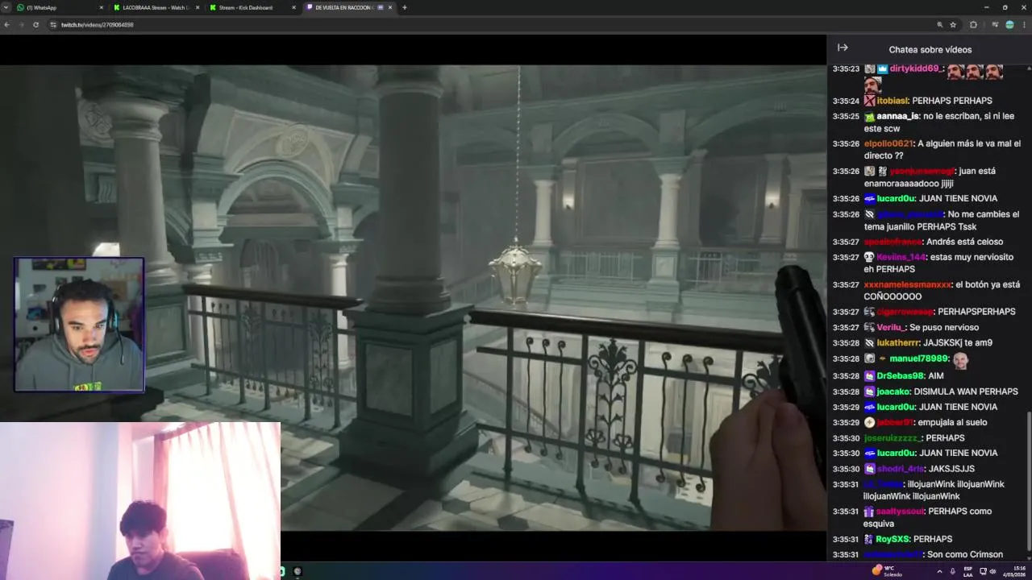Open the volume speaker tray icon

click(x=992, y=571)
